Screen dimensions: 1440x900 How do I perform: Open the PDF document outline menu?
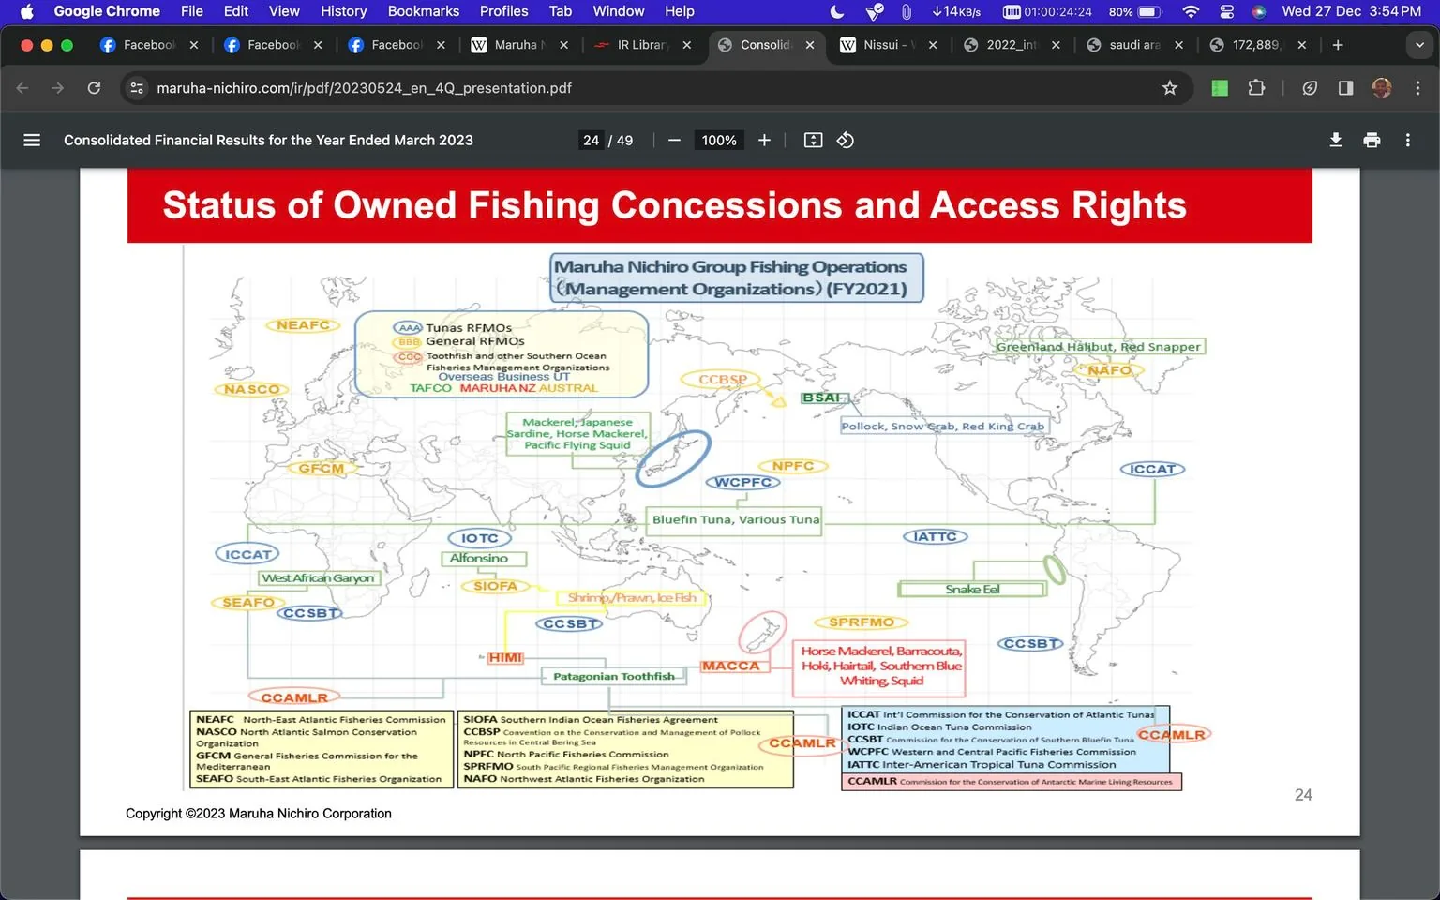[x=31, y=140]
